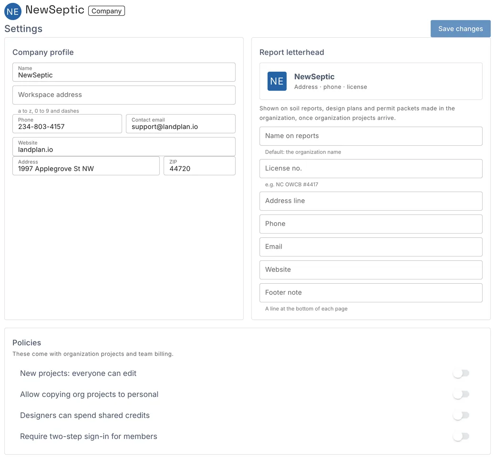Toggle Allow copying org projects to personal
Screen dimensions: 496x460
tap(461, 395)
